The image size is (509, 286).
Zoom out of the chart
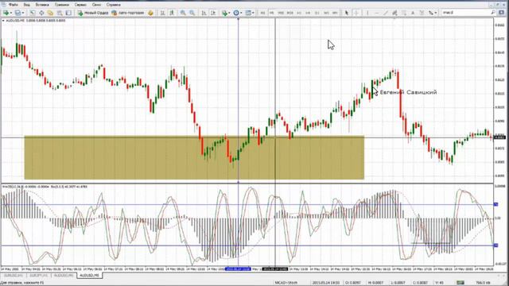click(192, 13)
